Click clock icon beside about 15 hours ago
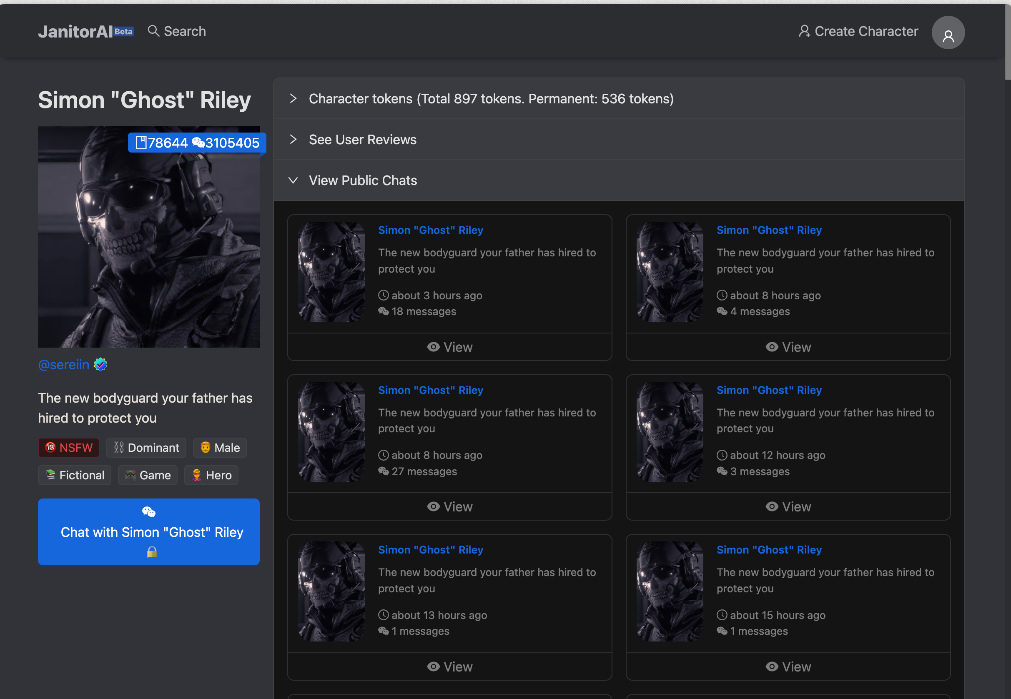Image resolution: width=1011 pixels, height=699 pixels. pyautogui.click(x=722, y=615)
